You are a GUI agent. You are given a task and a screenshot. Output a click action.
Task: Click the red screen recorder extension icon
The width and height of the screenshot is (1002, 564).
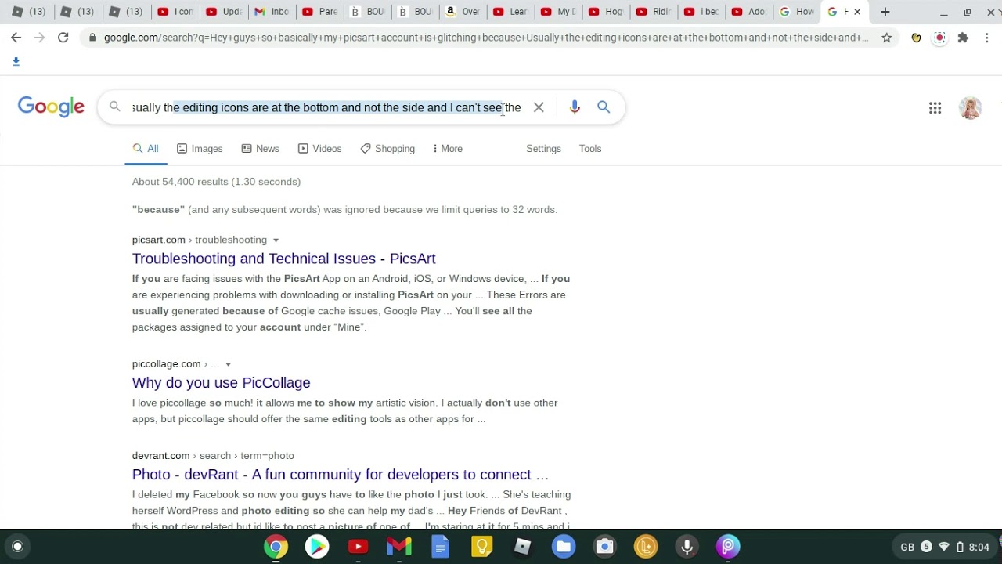tap(939, 38)
